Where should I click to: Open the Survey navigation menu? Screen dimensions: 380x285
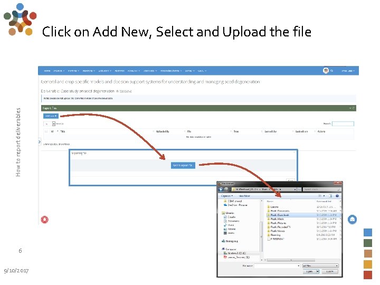(x=190, y=71)
